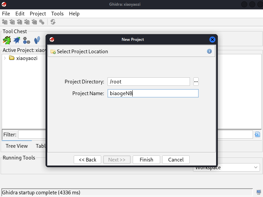
Task: Launch the Version Tracking footprints tool
Action: tap(37, 40)
